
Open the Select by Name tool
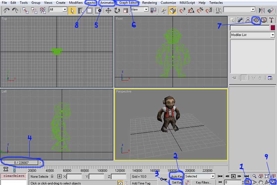[x=81, y=11]
